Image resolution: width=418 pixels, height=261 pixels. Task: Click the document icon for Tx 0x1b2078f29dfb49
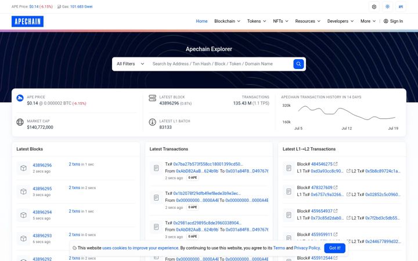click(x=156, y=197)
